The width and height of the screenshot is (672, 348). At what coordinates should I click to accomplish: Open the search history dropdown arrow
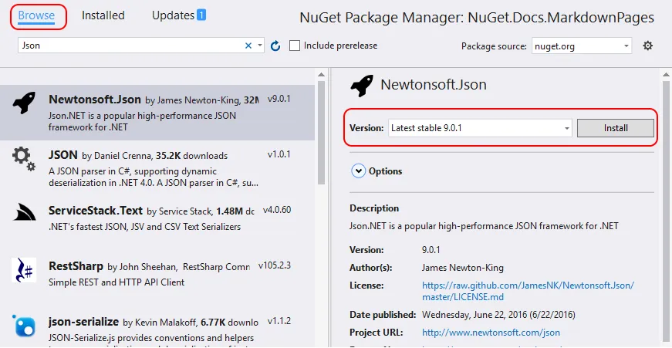(260, 46)
